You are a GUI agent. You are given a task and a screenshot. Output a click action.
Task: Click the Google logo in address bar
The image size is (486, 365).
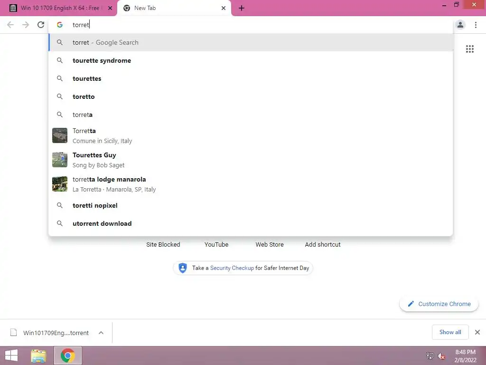(60, 25)
